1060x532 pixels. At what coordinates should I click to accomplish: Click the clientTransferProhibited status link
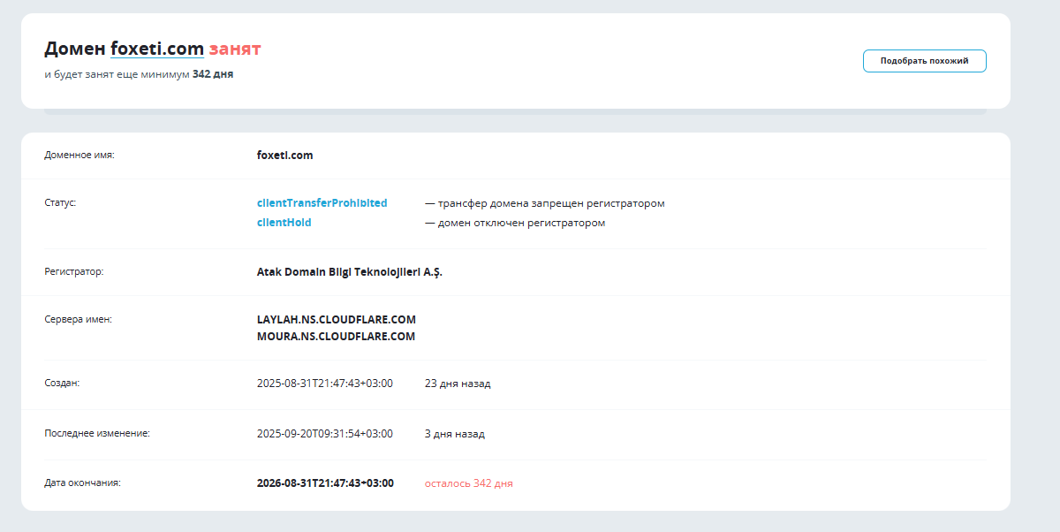pos(322,203)
